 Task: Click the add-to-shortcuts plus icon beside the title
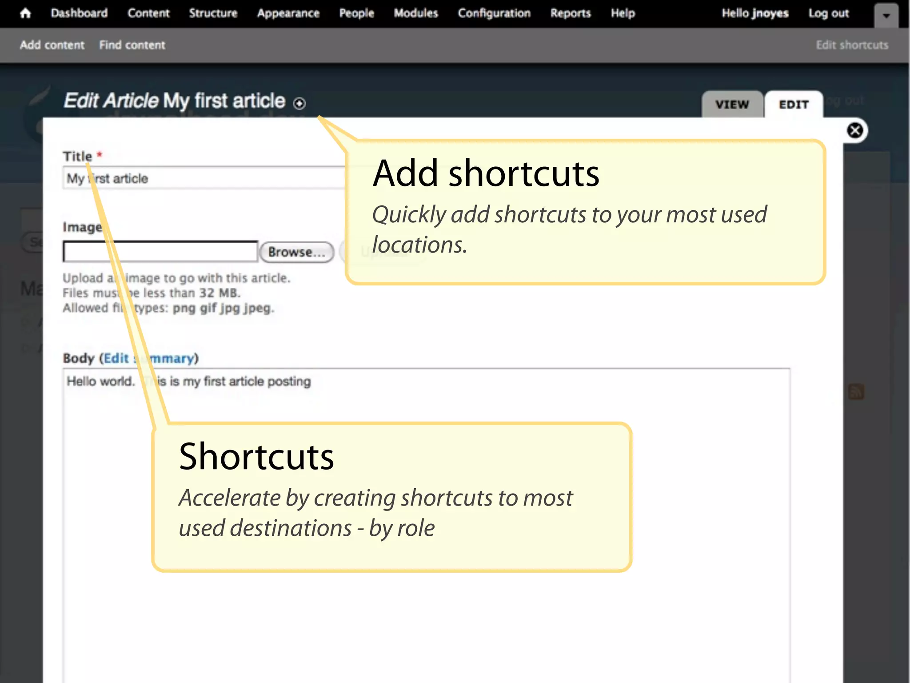(x=299, y=104)
